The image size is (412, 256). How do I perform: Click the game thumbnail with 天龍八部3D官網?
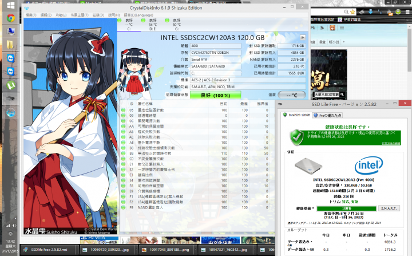tap(328, 74)
